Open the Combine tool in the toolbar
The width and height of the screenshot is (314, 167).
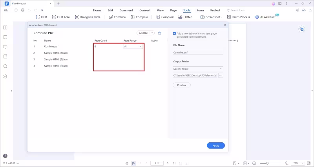tap(117, 17)
